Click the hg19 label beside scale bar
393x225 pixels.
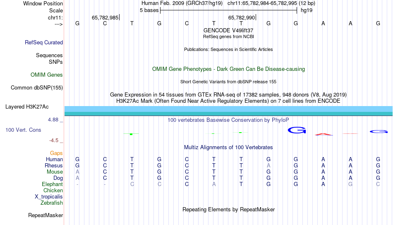tap(307, 10)
